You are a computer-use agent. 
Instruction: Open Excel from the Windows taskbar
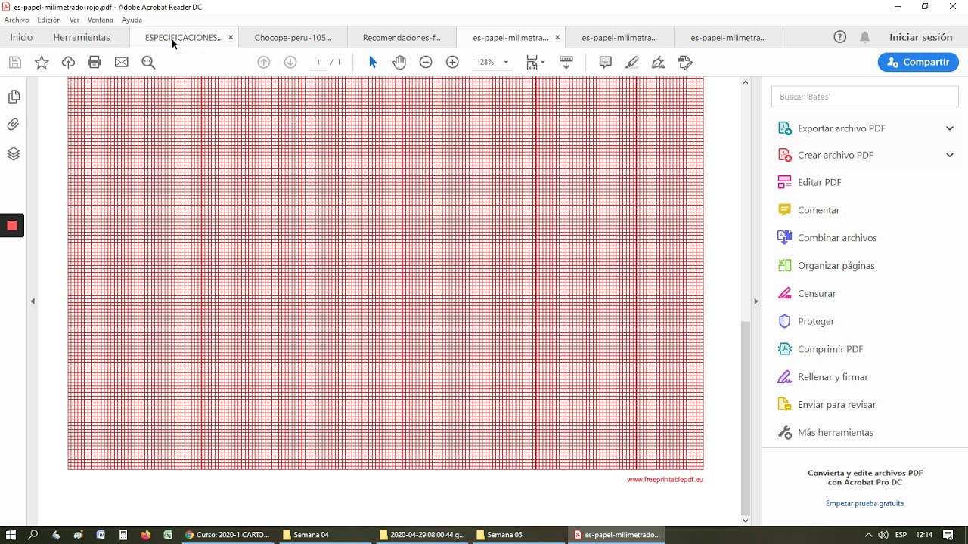coord(168,535)
